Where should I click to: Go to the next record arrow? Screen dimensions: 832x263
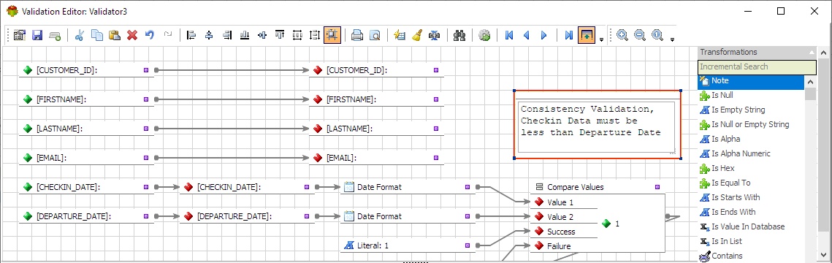click(x=544, y=36)
